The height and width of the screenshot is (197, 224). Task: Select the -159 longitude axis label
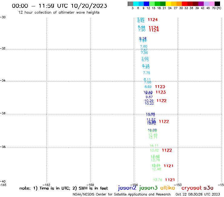pos(90,185)
